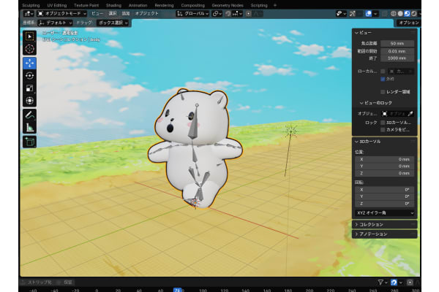
Task: Uncheck the 外枠 checkbox
Action: 383,79
